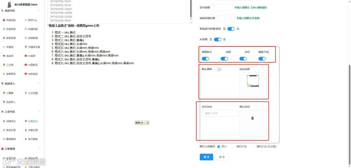This screenshot has width=351, height=168.
Task: Go to 热销商品 page
Action: 9,29
